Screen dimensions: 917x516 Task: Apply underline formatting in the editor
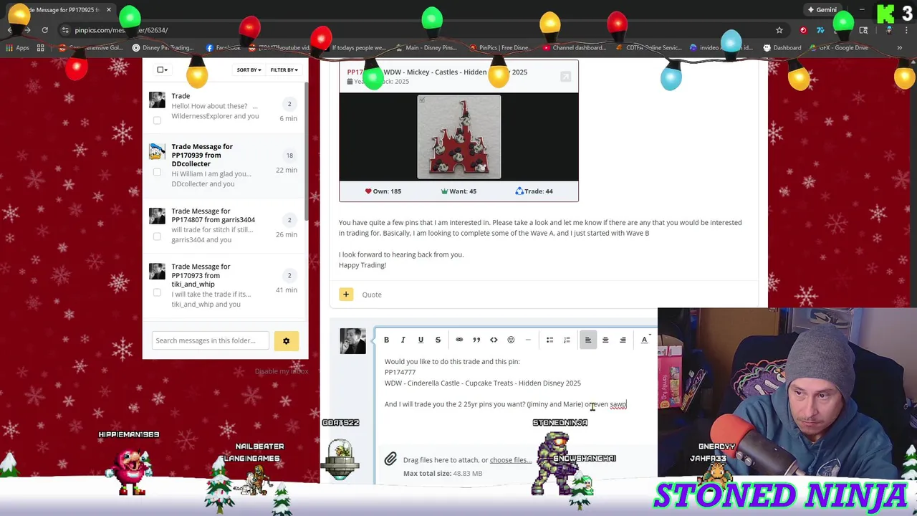pos(421,340)
